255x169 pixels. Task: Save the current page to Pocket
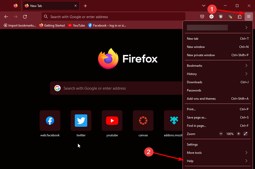[x=202, y=16]
